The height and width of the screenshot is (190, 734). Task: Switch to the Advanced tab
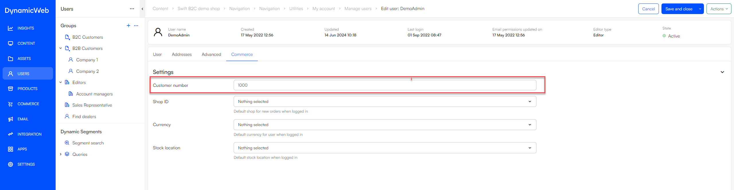(211, 54)
